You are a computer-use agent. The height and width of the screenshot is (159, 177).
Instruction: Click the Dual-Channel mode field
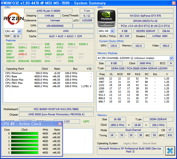tap(133, 130)
